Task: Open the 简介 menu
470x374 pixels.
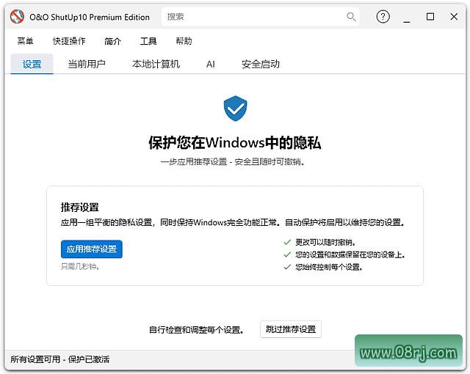Action: pos(112,41)
